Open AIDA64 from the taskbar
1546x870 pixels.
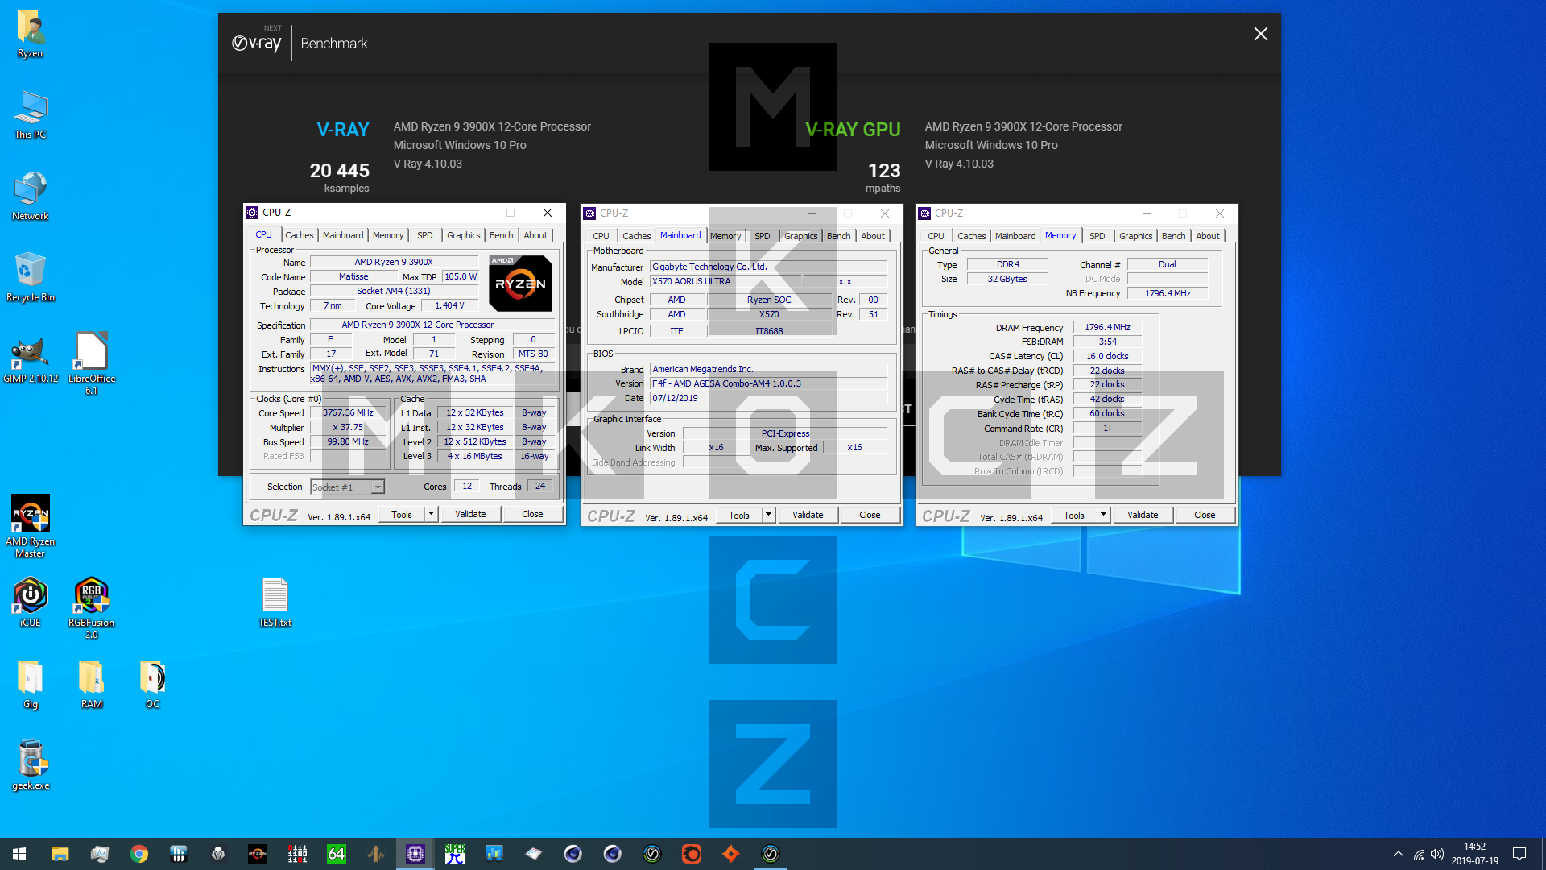coord(337,854)
